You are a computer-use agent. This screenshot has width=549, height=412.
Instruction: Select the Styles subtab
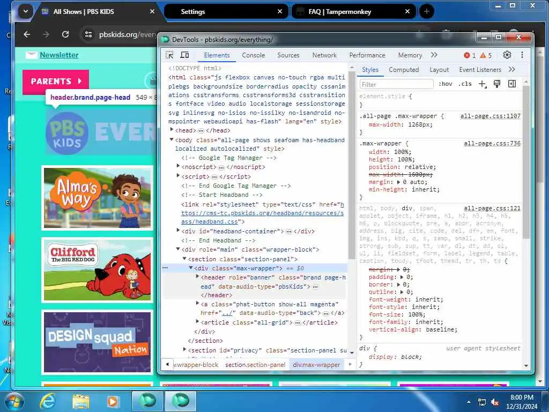[x=370, y=70]
